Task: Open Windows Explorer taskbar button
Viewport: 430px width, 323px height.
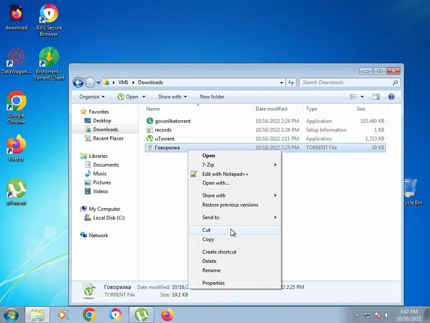Action: [37, 315]
